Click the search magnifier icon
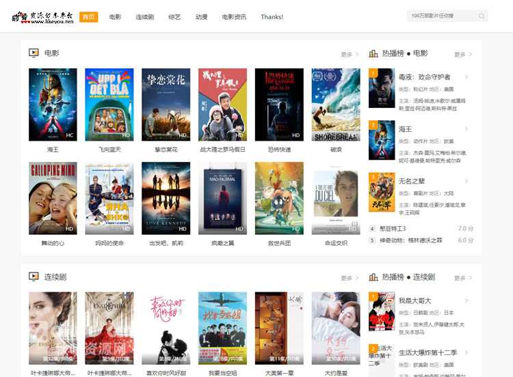 482,16
